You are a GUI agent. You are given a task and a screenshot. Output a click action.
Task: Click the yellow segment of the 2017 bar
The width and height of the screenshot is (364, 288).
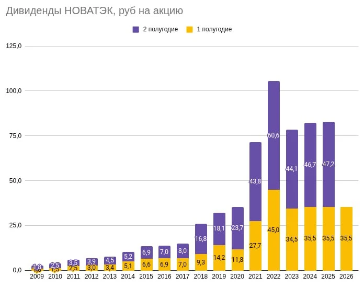(183, 264)
